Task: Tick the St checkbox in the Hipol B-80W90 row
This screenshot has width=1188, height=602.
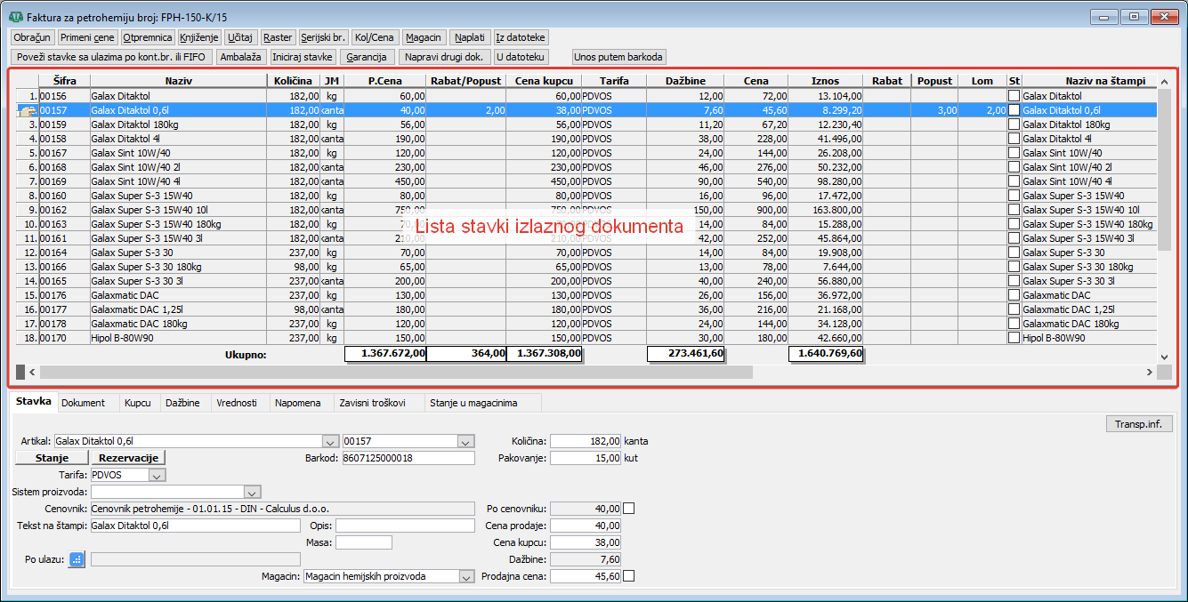Action: tap(1014, 338)
